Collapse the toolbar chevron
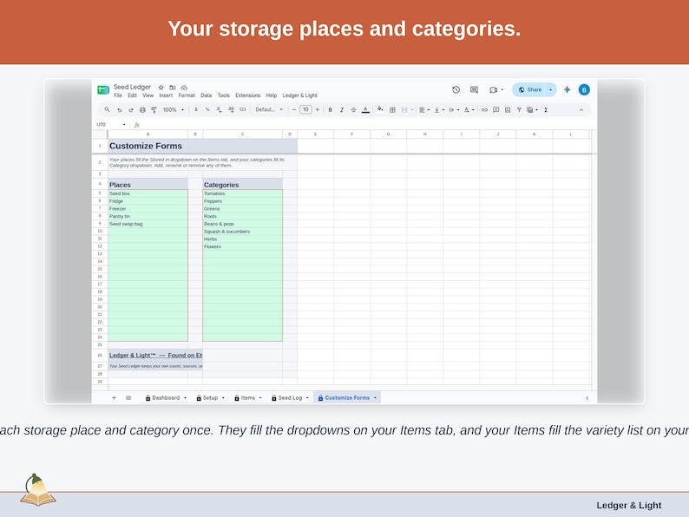The height and width of the screenshot is (517, 689). click(581, 110)
